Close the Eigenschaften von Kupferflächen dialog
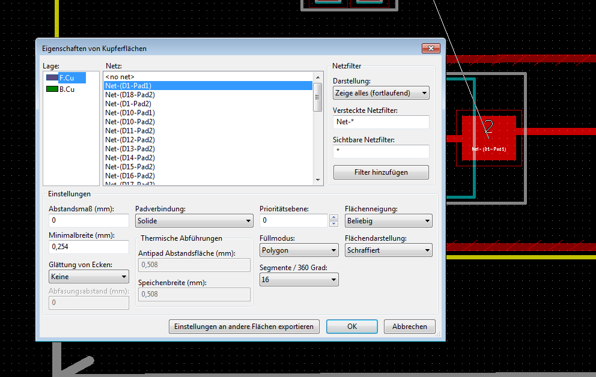Image resolution: width=596 pixels, height=377 pixels. 431,48
